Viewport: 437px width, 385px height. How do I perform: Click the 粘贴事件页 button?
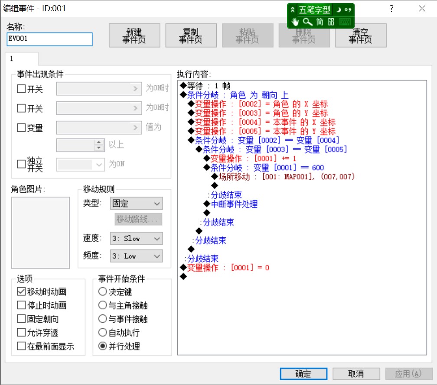(248, 36)
